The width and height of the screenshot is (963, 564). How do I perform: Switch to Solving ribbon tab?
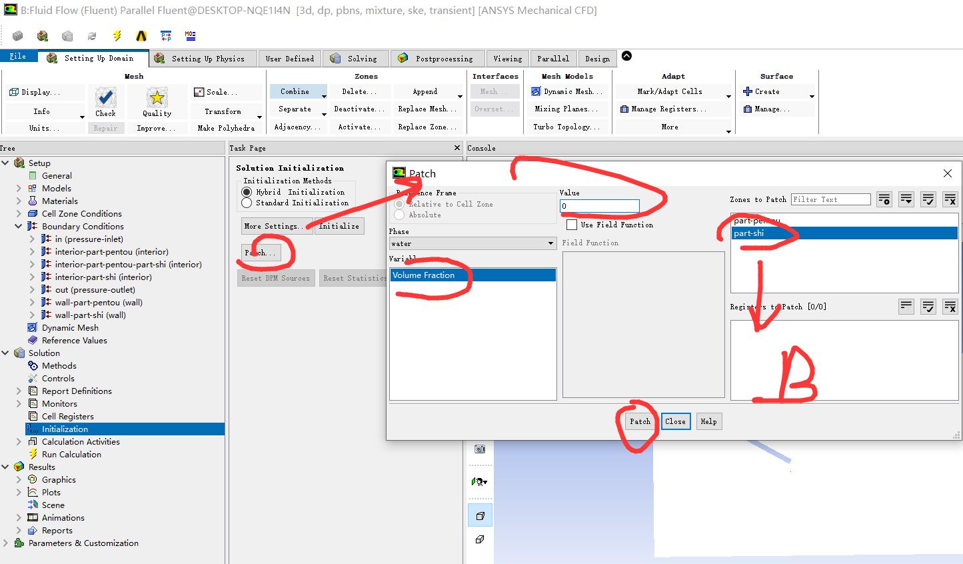(355, 59)
